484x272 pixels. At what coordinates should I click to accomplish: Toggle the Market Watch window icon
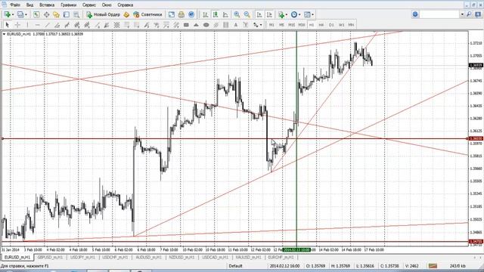(36, 14)
